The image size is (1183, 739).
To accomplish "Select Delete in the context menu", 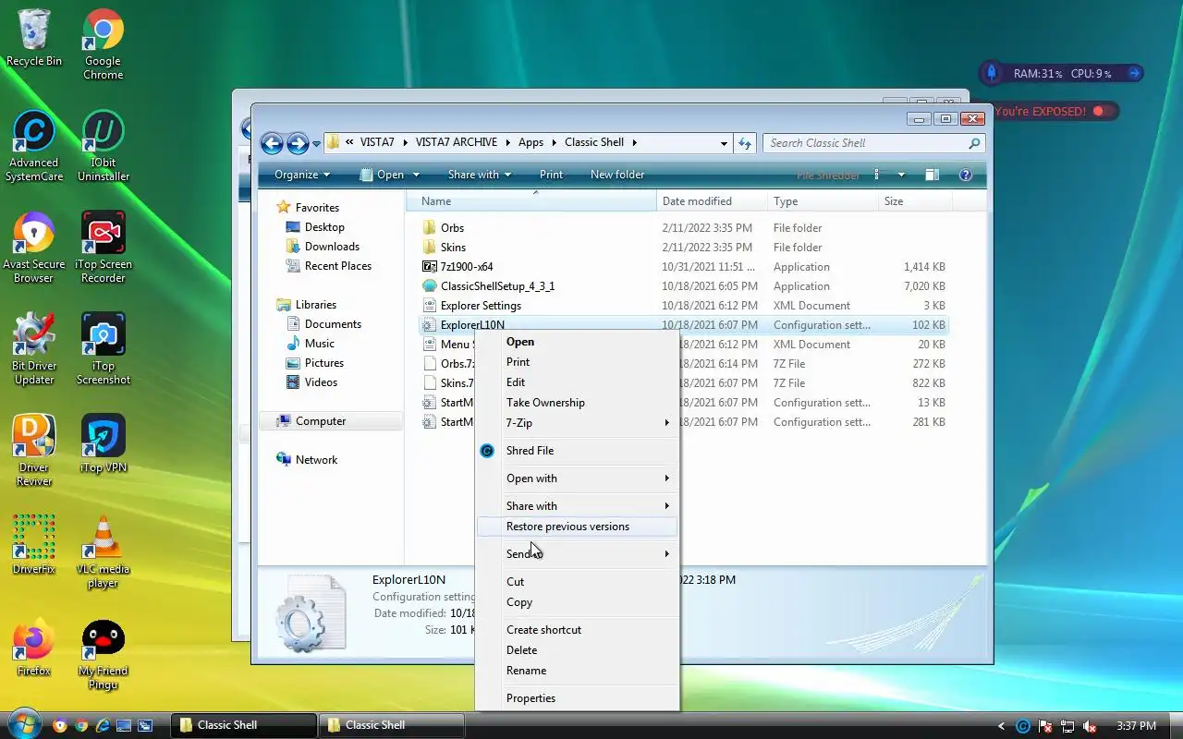I will pos(578,650).
